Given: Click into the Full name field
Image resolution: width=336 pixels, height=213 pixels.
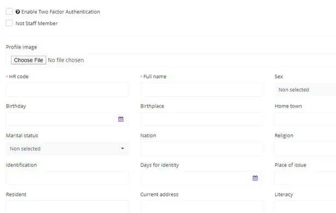Looking at the screenshot, I should pos(201,90).
